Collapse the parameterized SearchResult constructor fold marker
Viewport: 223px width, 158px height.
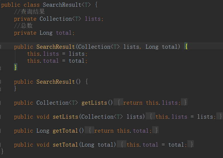(1, 47)
